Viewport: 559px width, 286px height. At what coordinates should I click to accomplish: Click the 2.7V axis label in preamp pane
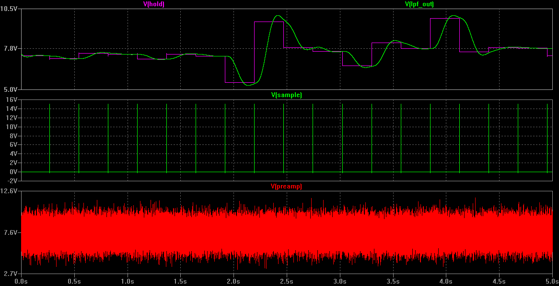coord(11,274)
